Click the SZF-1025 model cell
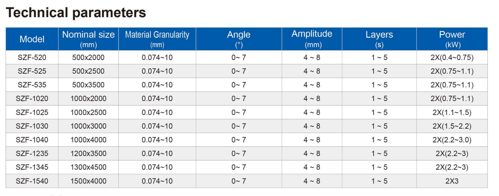This screenshot has width=499, height=196. pos(32,112)
